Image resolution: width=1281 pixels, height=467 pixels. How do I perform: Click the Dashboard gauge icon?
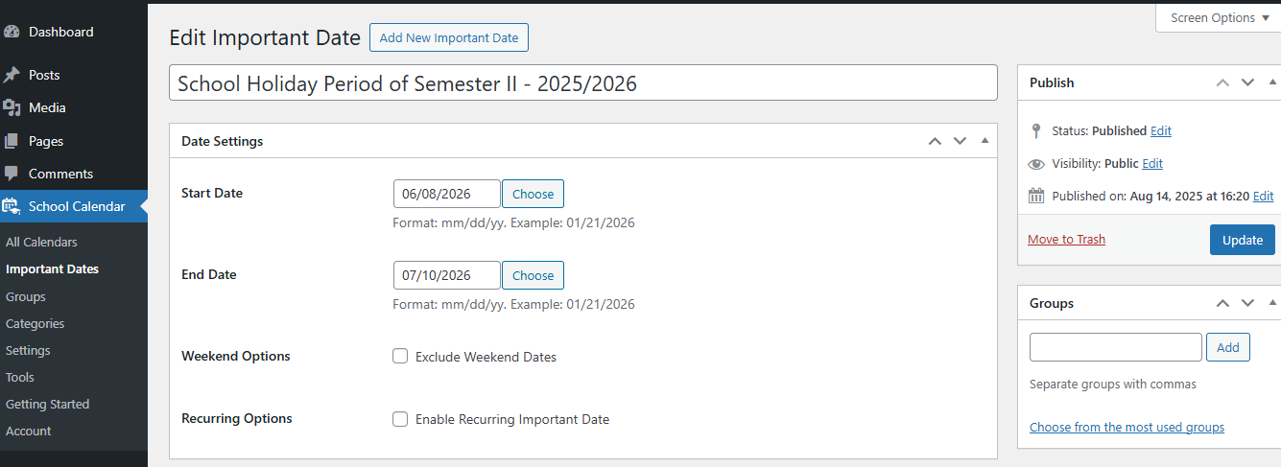(12, 32)
